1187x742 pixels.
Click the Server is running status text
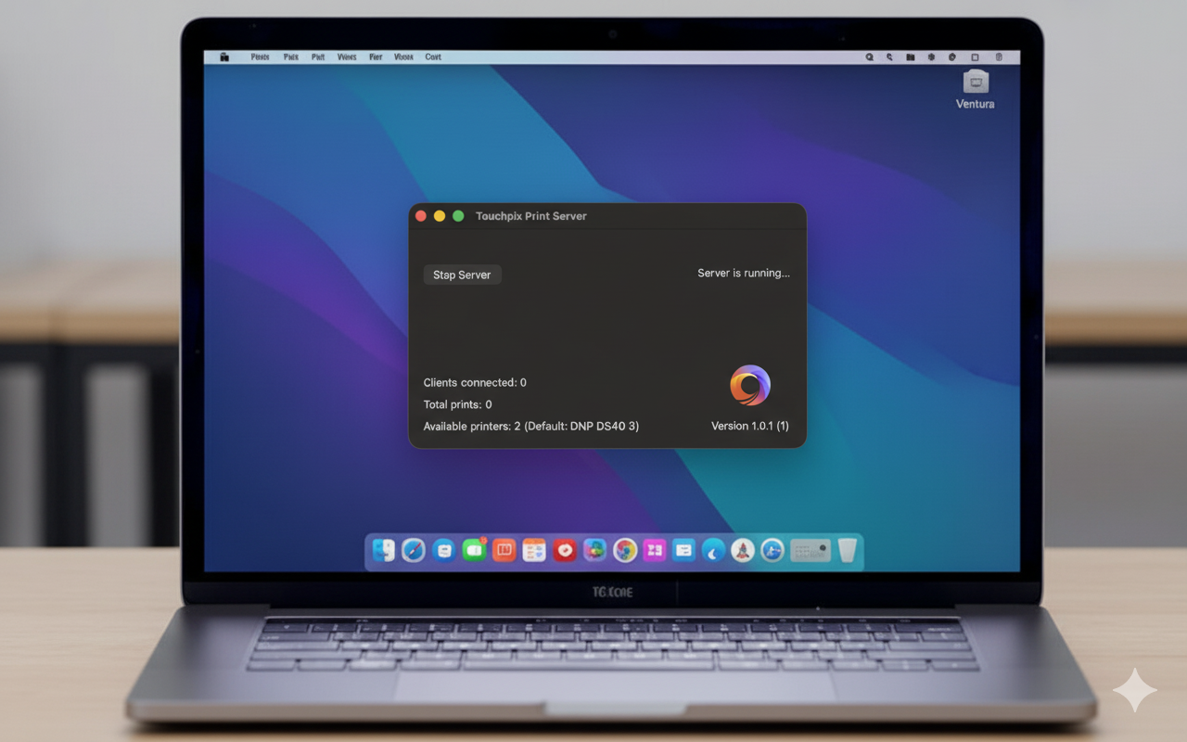point(744,273)
